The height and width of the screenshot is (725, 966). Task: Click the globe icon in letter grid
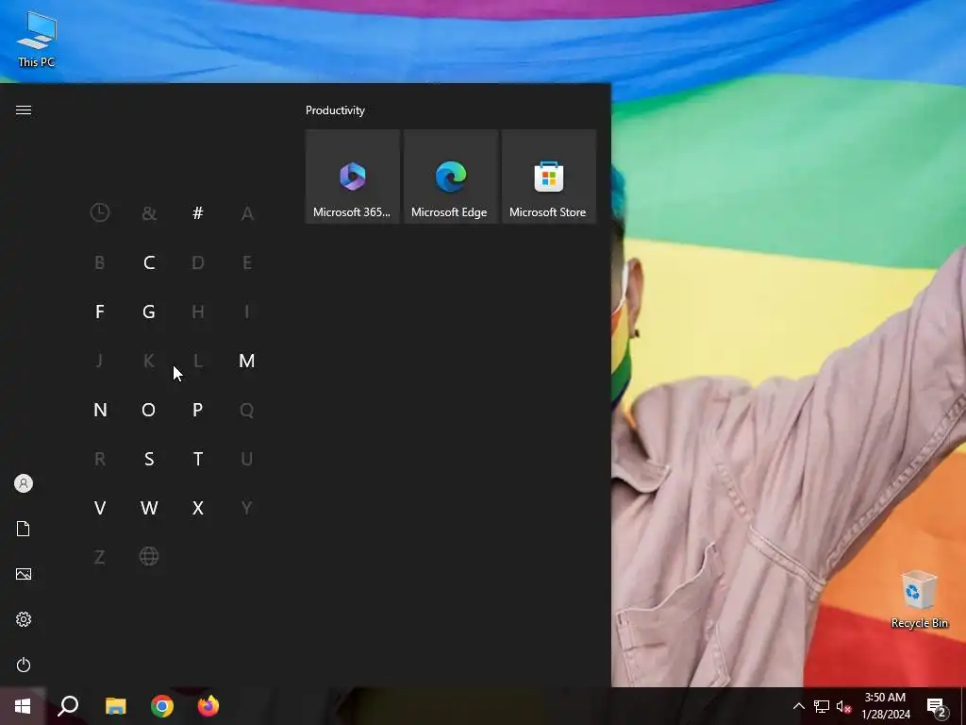click(x=149, y=557)
